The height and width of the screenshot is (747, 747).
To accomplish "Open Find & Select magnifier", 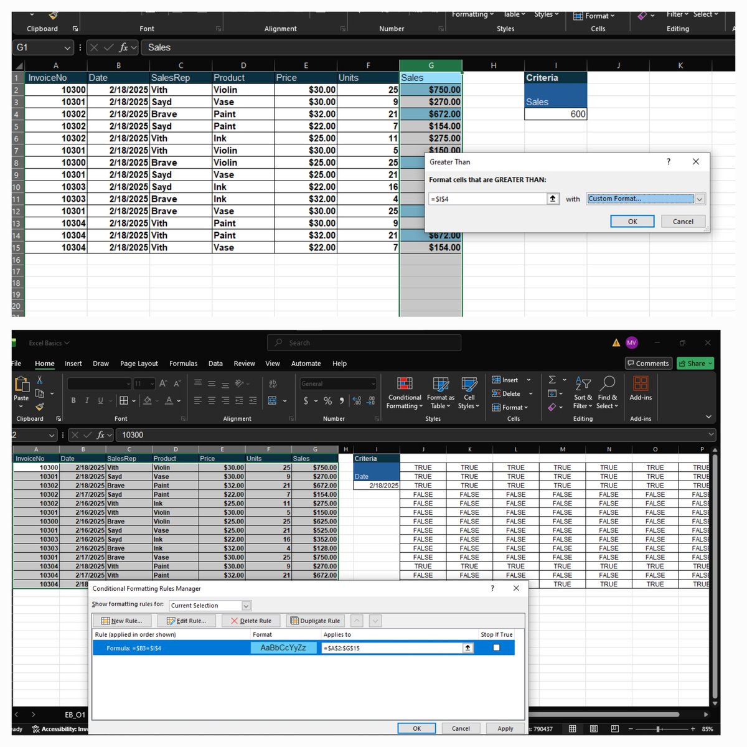I will click(608, 393).
